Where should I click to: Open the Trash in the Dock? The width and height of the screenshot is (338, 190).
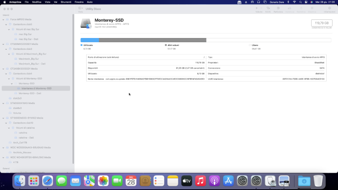(318, 181)
